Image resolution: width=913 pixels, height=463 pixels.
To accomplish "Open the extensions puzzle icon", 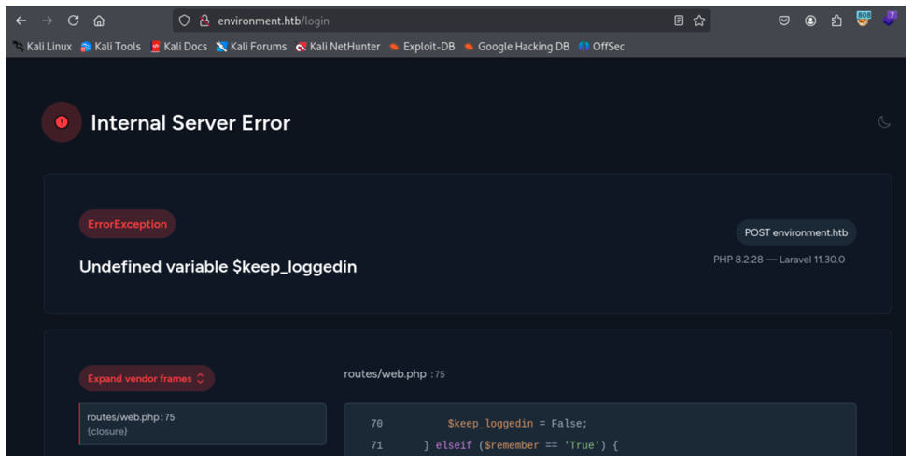I will click(836, 21).
